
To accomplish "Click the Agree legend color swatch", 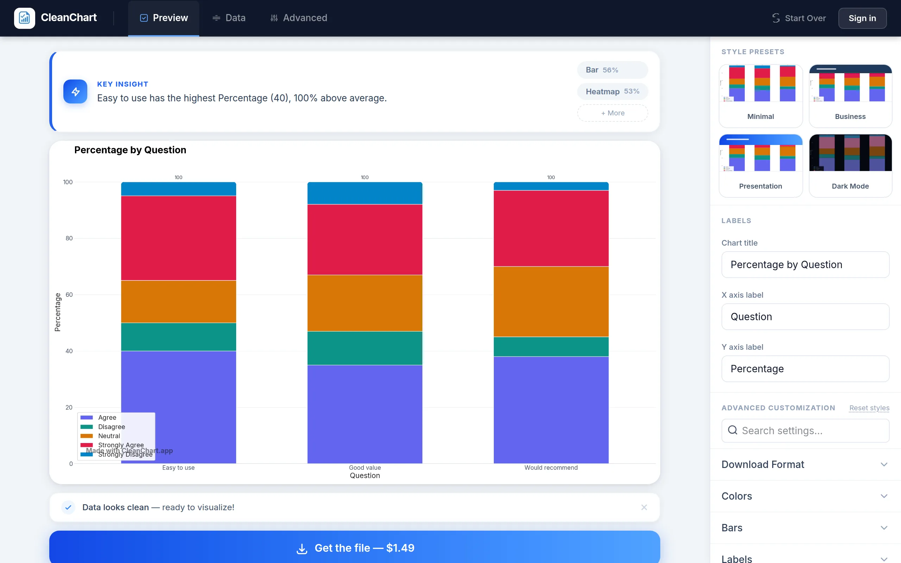I will tap(86, 417).
